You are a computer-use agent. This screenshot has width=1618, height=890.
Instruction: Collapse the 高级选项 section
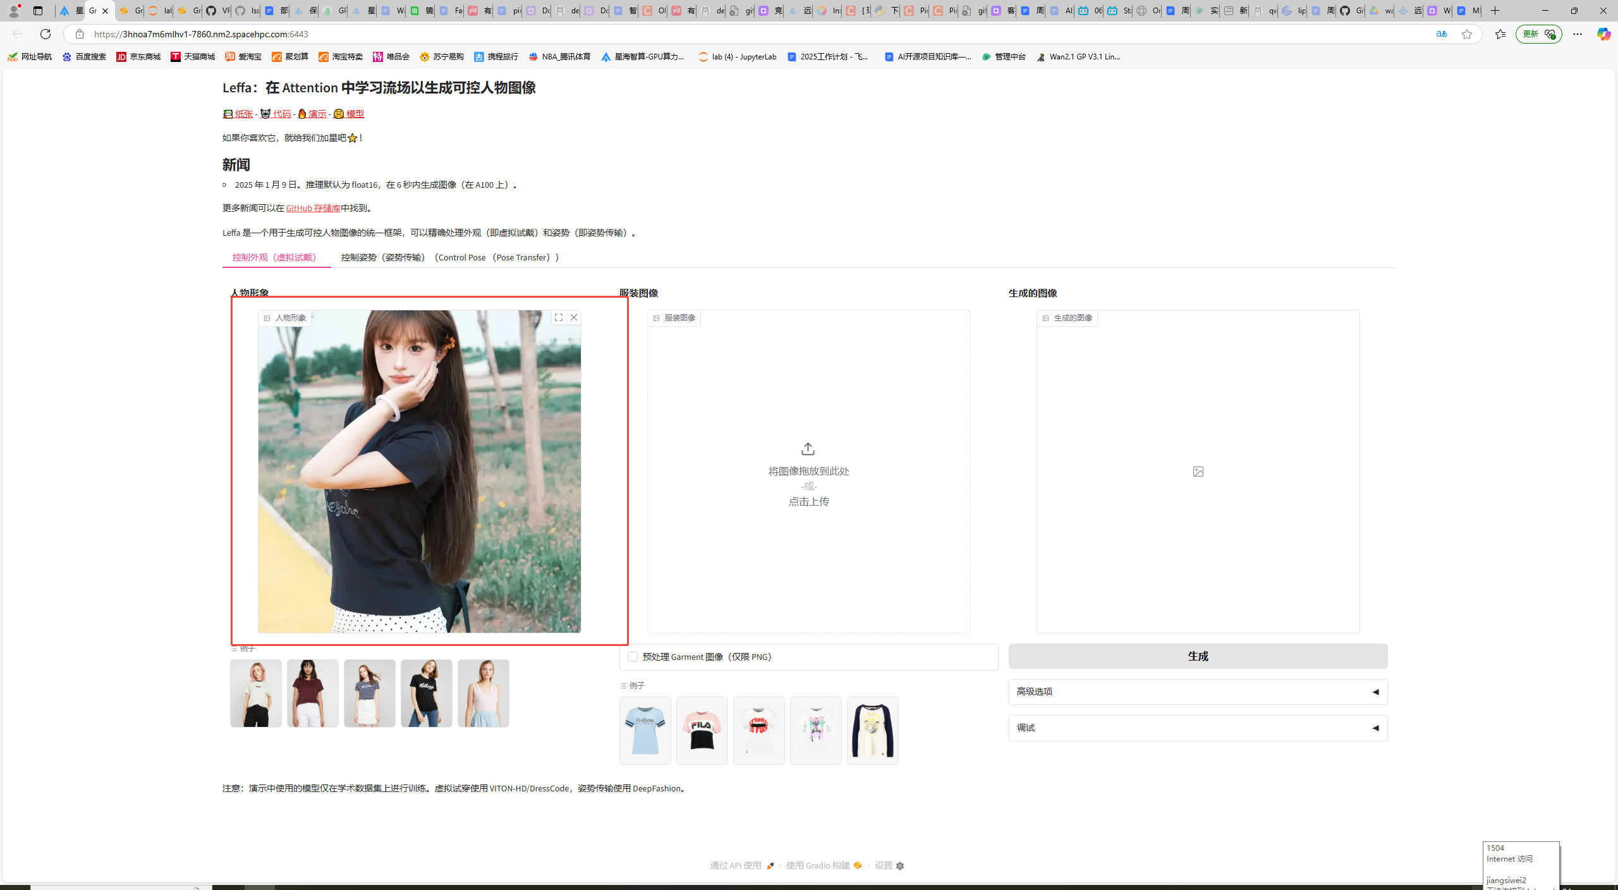1376,692
